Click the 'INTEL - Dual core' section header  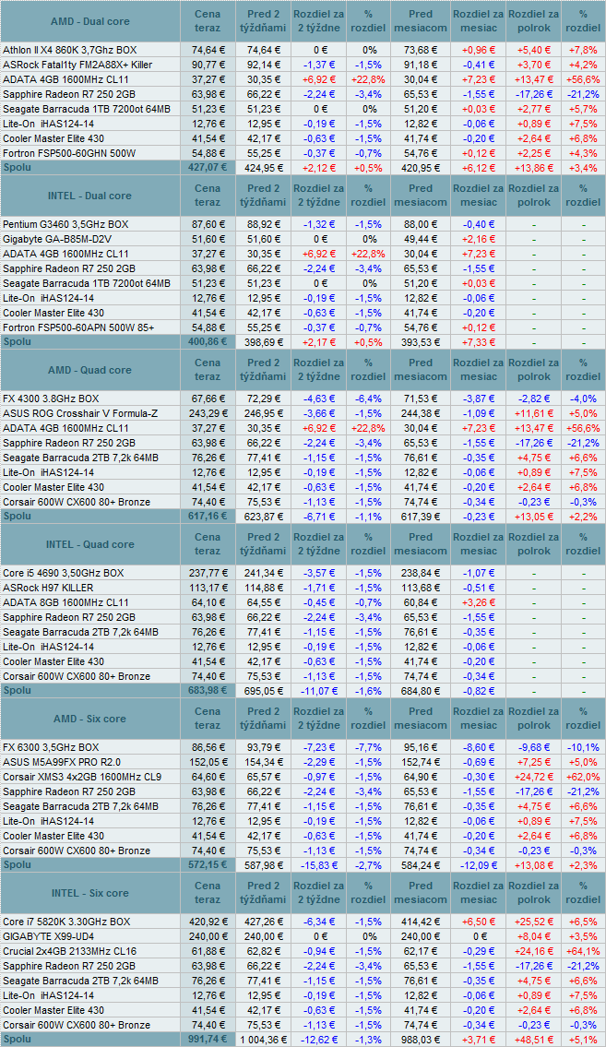click(x=90, y=196)
